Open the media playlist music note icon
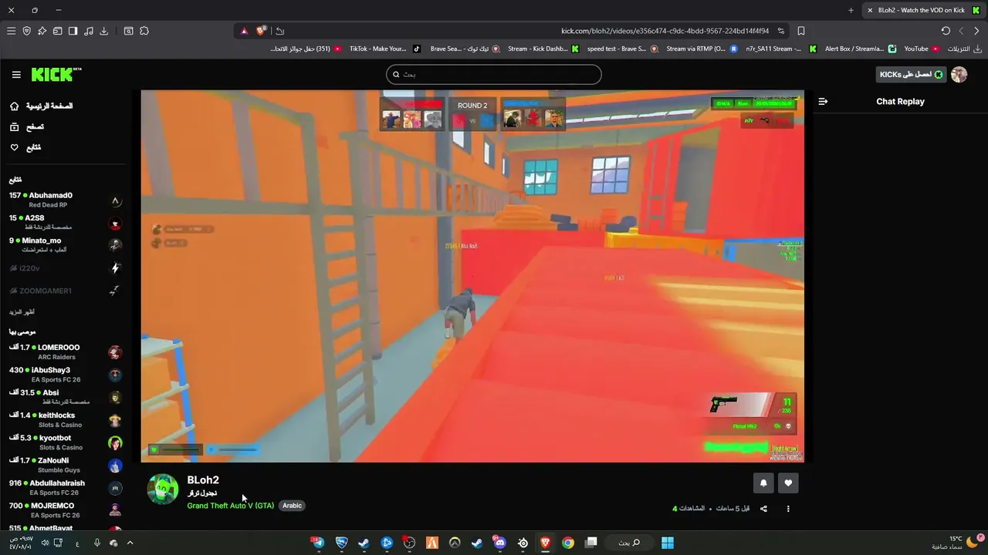The image size is (988, 555). (x=89, y=31)
